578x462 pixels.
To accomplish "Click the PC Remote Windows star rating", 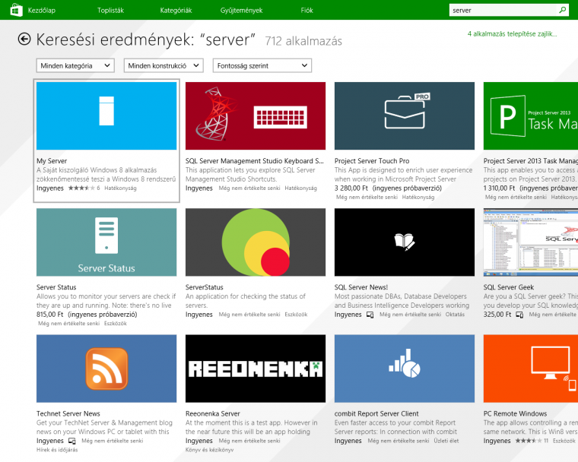I will tap(529, 441).
